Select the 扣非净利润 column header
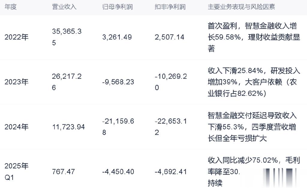The image size is (307, 188). pos(170,7)
